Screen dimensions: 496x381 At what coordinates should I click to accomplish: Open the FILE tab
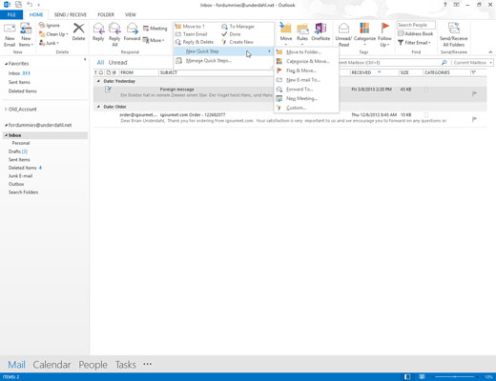click(11, 14)
